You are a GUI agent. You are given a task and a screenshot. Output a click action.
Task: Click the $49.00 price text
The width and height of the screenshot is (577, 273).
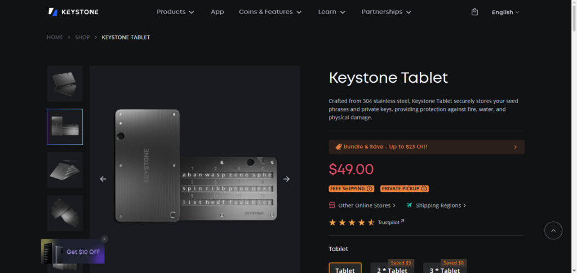351,169
